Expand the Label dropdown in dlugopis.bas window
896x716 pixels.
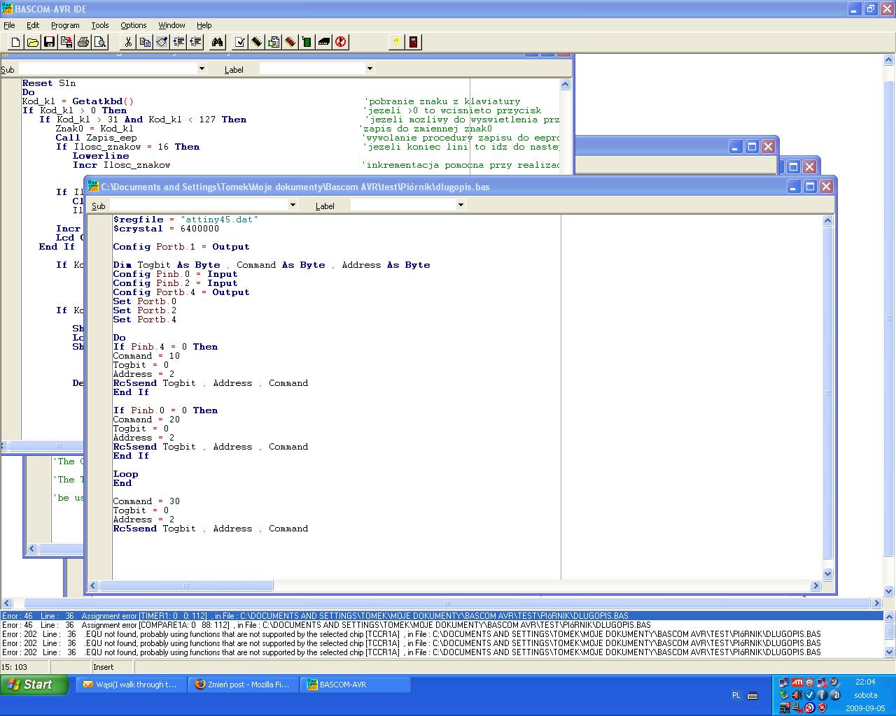[461, 205]
